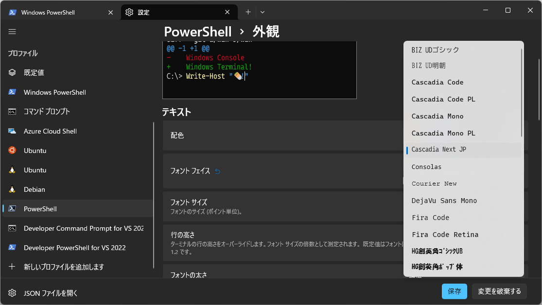Image resolution: width=542 pixels, height=305 pixels.
Task: Reset フォント フェイス using the undo arrow icon
Action: [x=217, y=171]
